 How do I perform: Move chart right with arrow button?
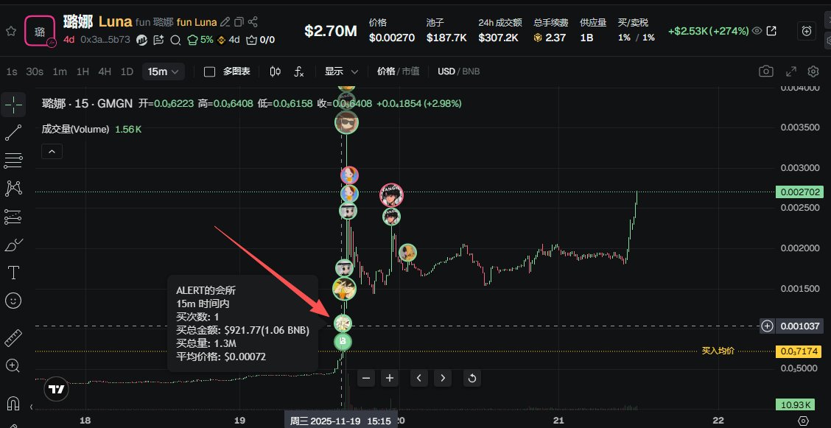pos(443,378)
